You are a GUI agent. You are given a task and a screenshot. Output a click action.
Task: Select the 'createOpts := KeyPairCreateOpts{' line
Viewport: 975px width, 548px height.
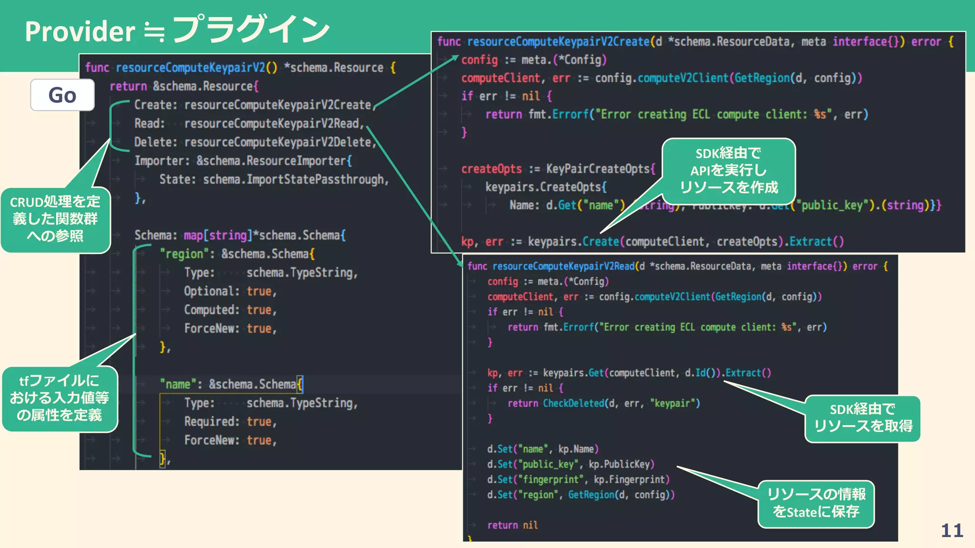558,168
